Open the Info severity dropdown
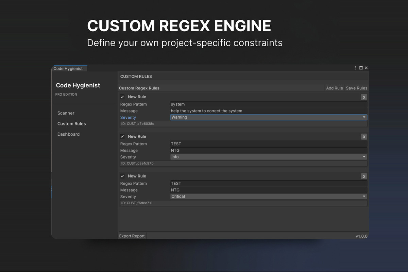 (269, 157)
